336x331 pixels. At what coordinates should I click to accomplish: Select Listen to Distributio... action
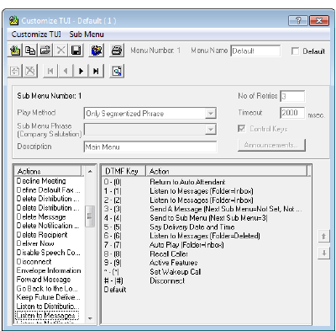pos(48,306)
